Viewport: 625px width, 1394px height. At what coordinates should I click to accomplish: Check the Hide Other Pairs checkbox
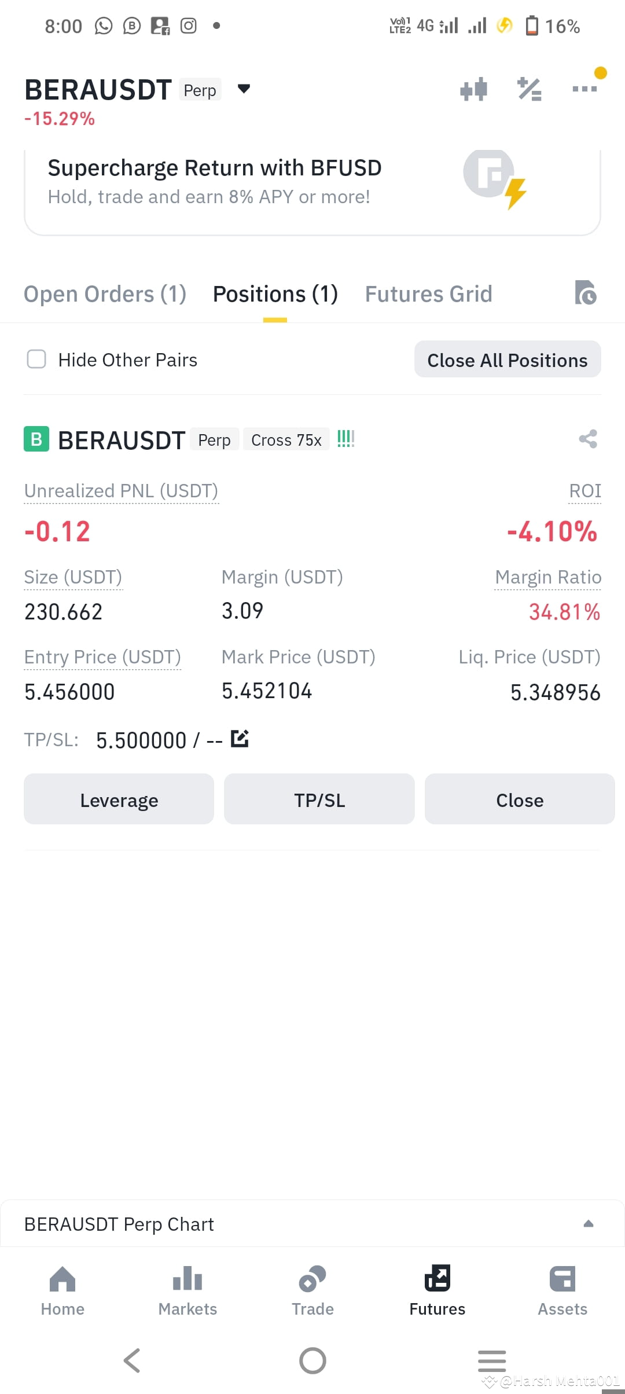click(x=36, y=359)
